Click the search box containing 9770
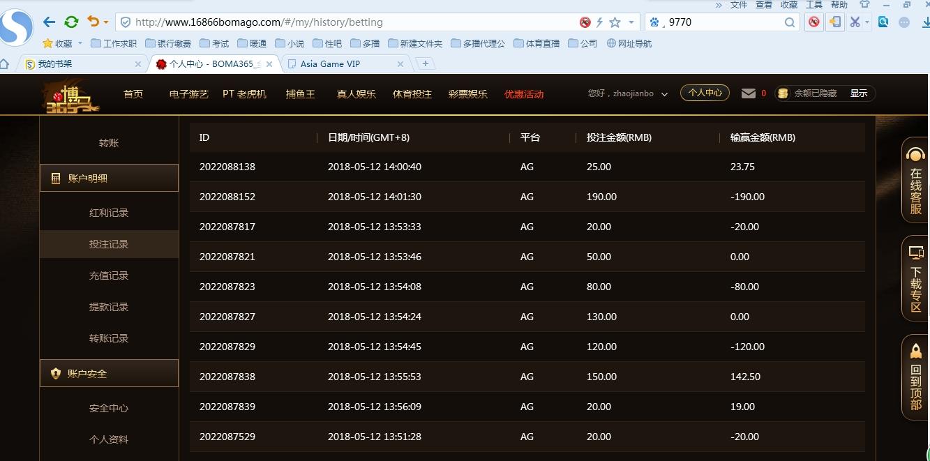This screenshot has width=930, height=461. (724, 22)
